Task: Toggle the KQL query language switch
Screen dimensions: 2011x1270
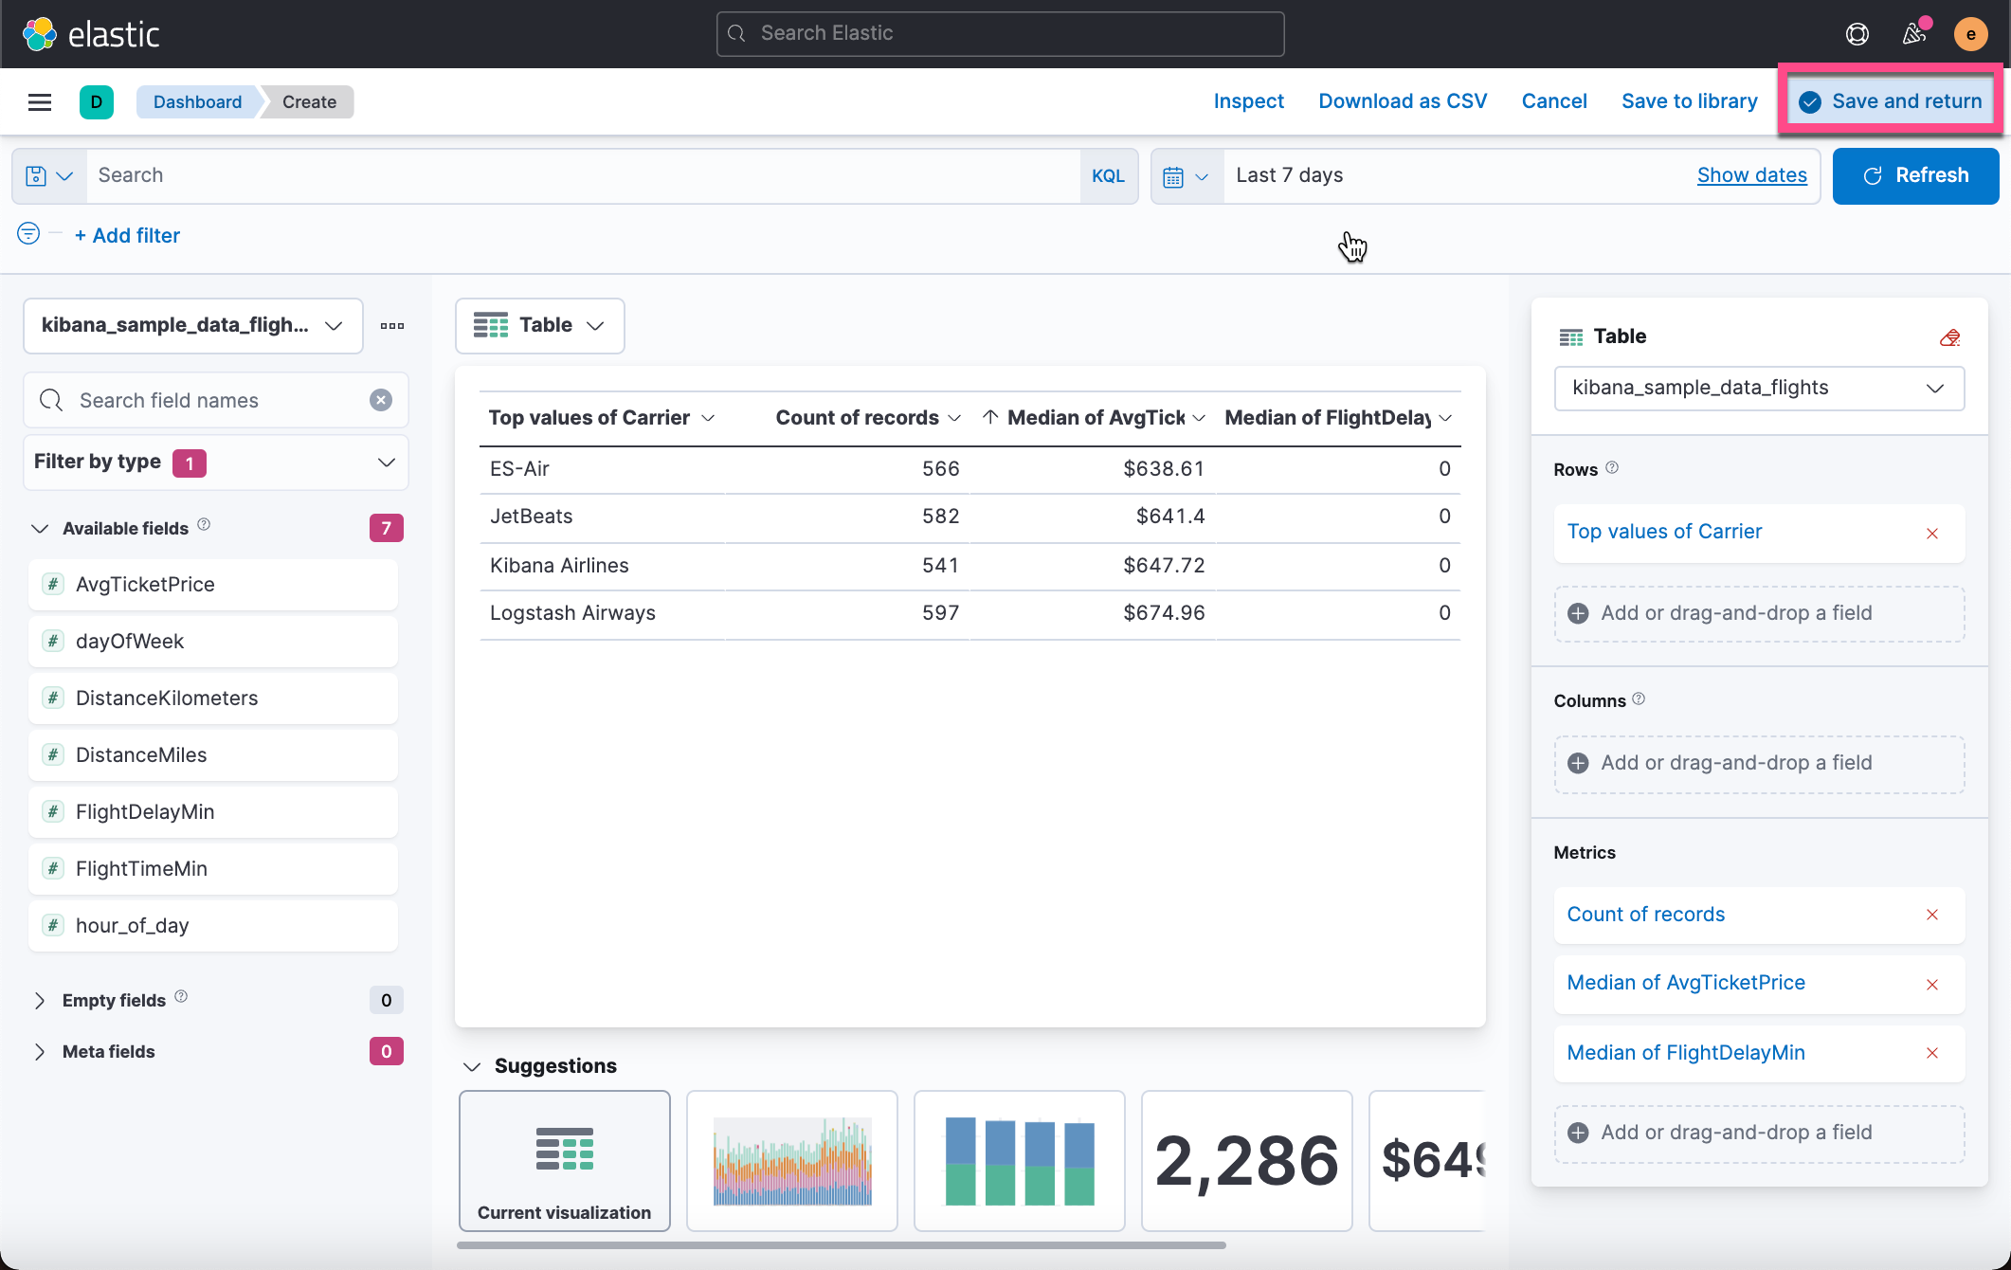Action: pyautogui.click(x=1107, y=176)
